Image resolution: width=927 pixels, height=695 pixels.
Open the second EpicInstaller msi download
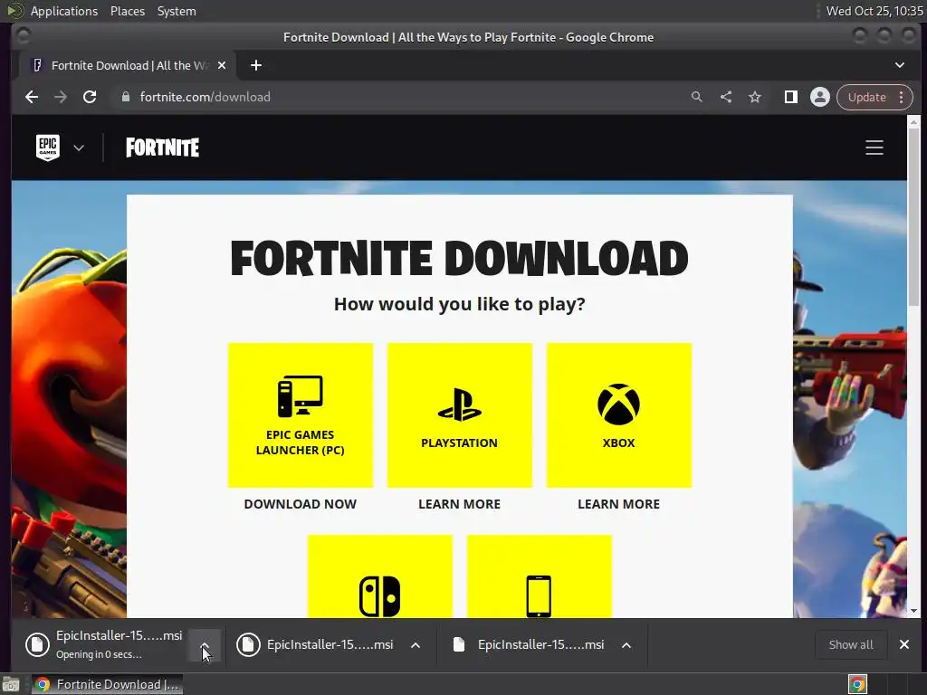click(x=316, y=644)
